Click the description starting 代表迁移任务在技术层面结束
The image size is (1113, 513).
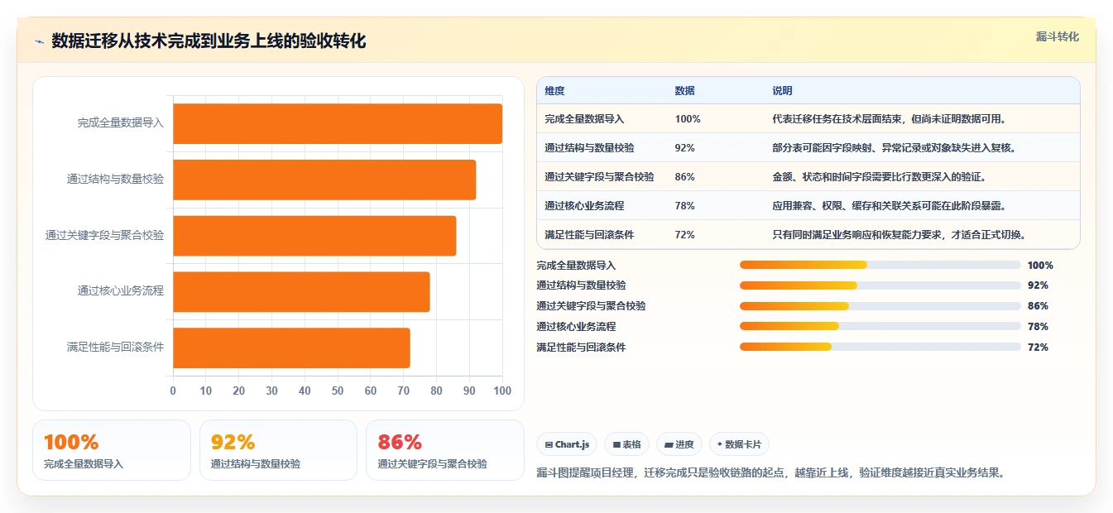coord(889,118)
